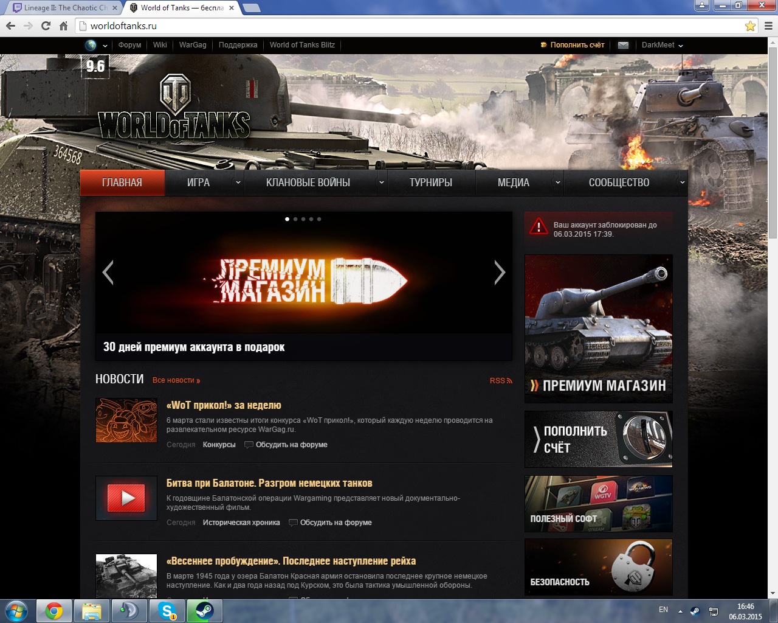
Task: Click the browser back arrow
Action: (x=10, y=26)
